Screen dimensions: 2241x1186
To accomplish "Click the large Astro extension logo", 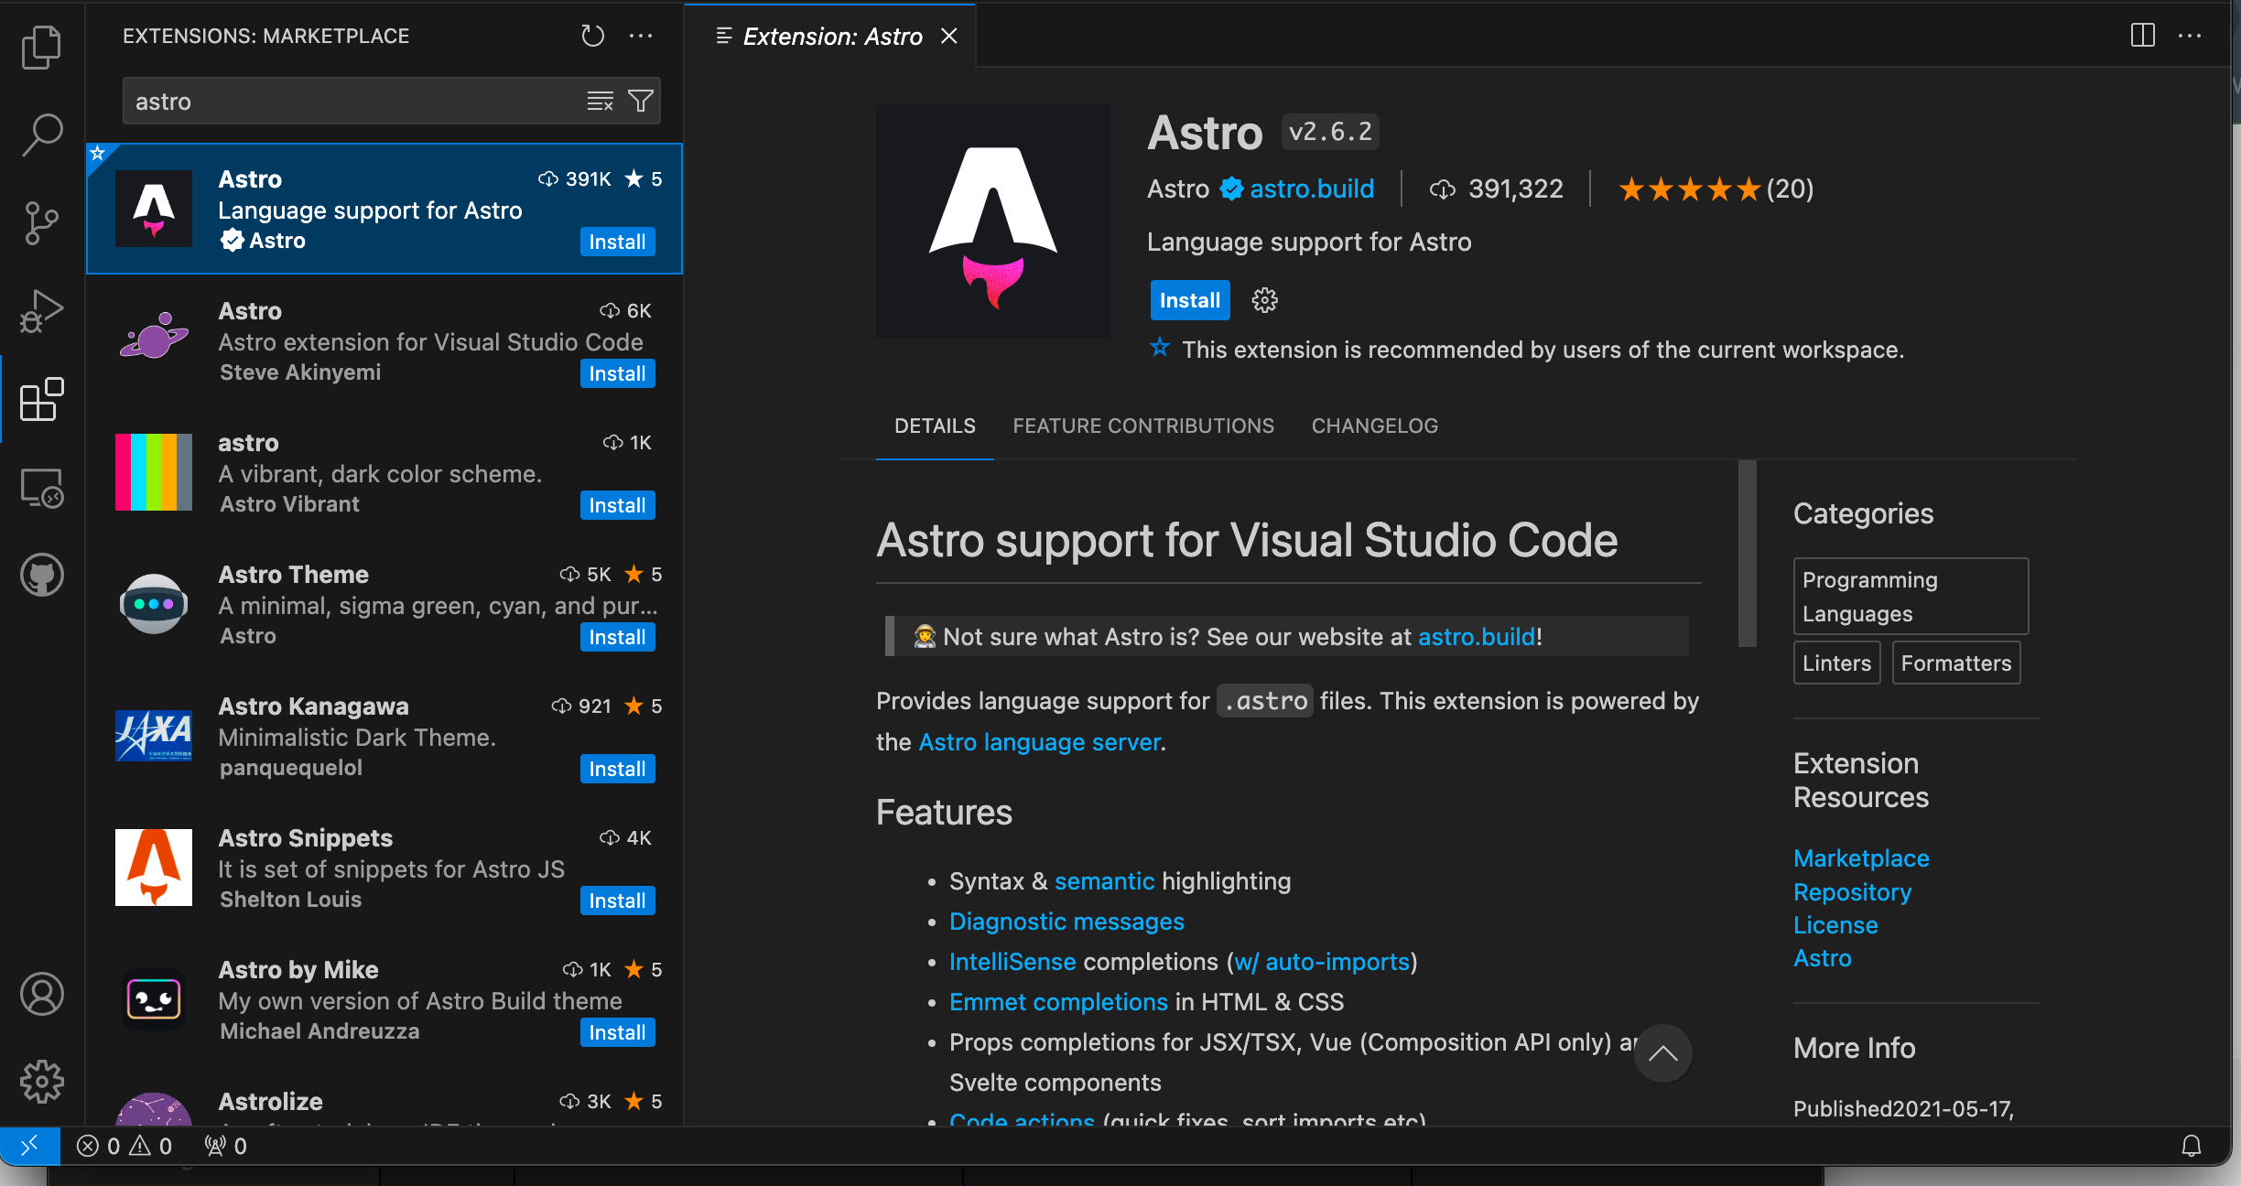I will click(x=992, y=221).
